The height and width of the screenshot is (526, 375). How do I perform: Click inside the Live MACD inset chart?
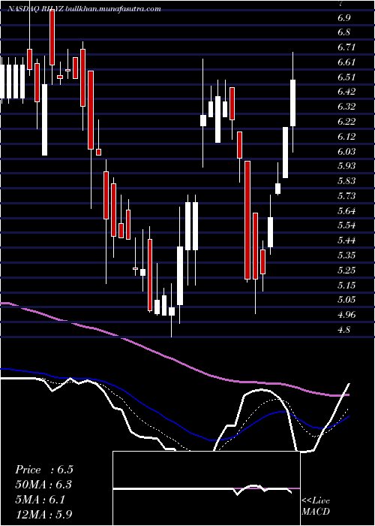tap(206, 488)
